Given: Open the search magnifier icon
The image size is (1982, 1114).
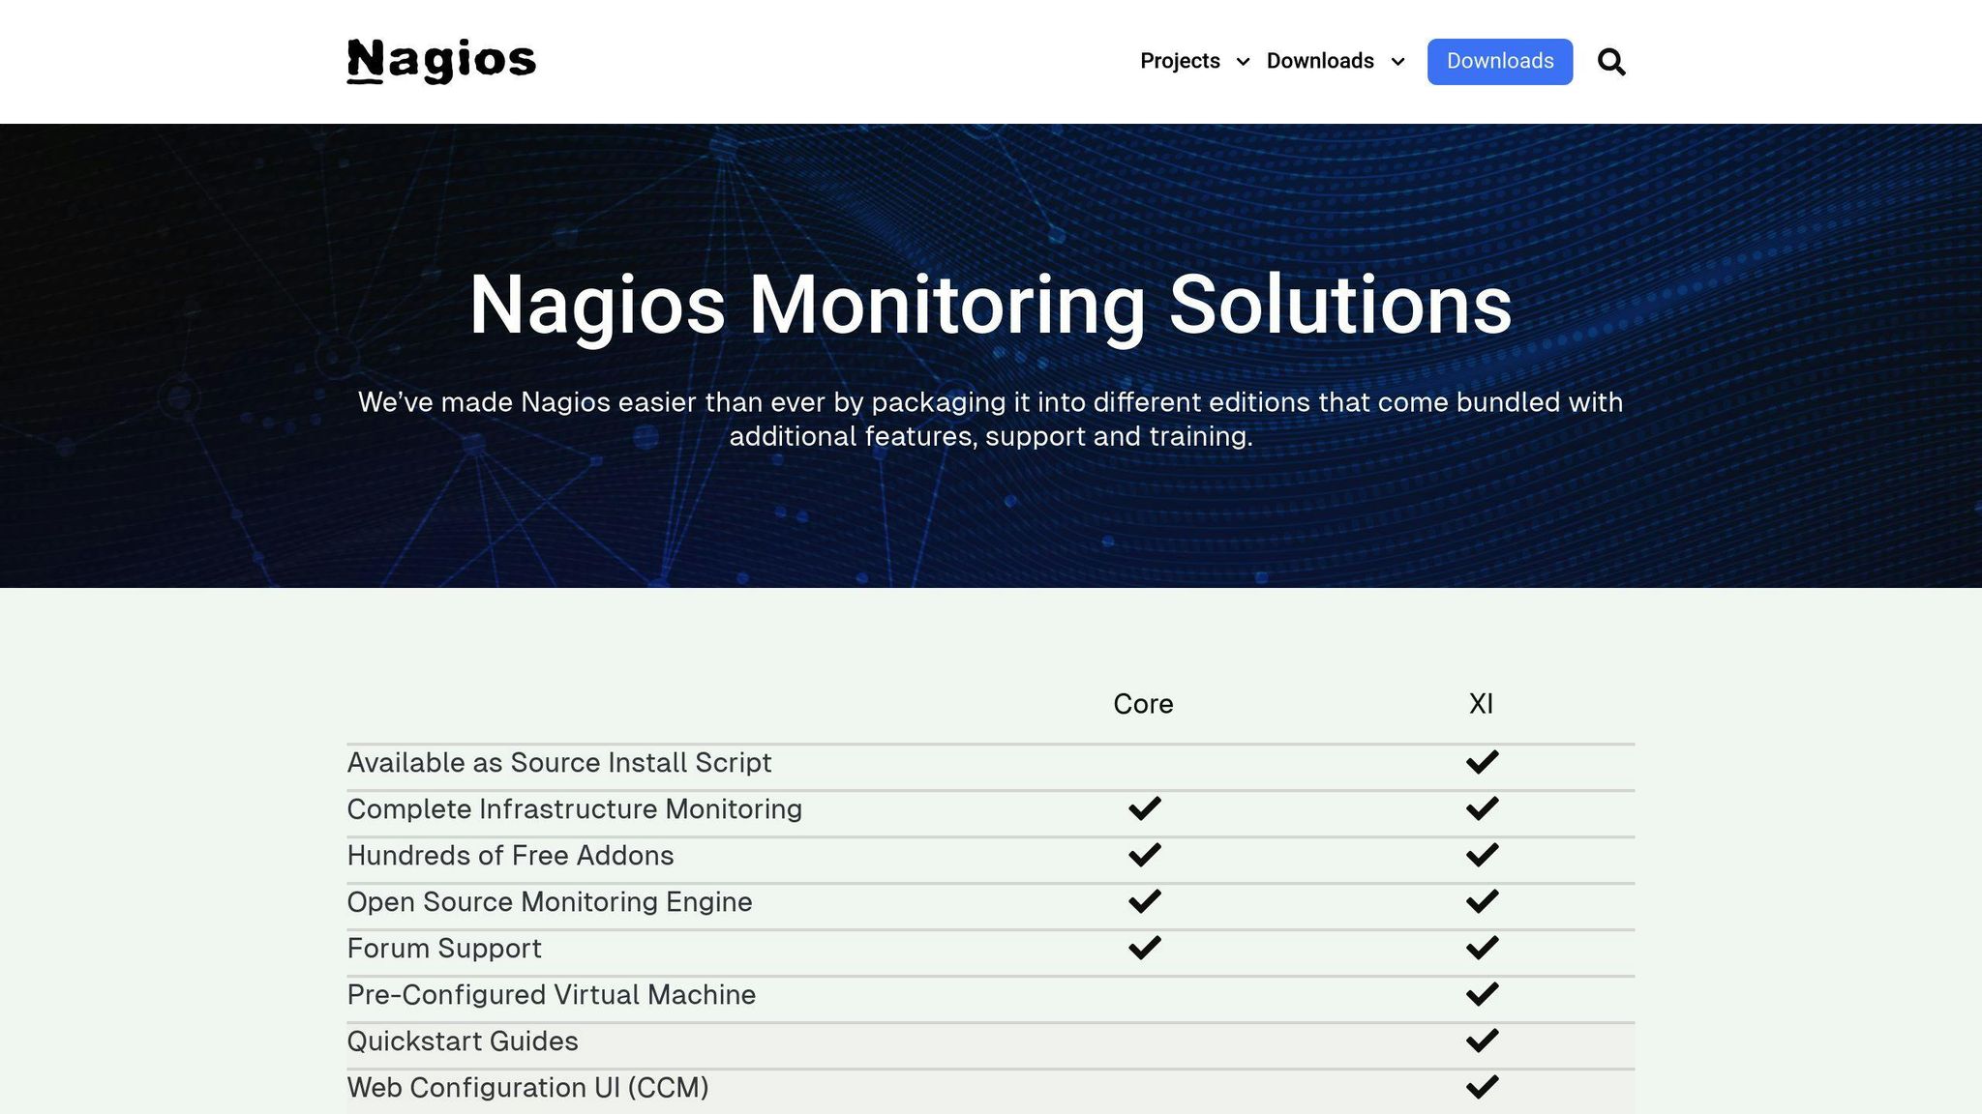Looking at the screenshot, I should (x=1610, y=62).
